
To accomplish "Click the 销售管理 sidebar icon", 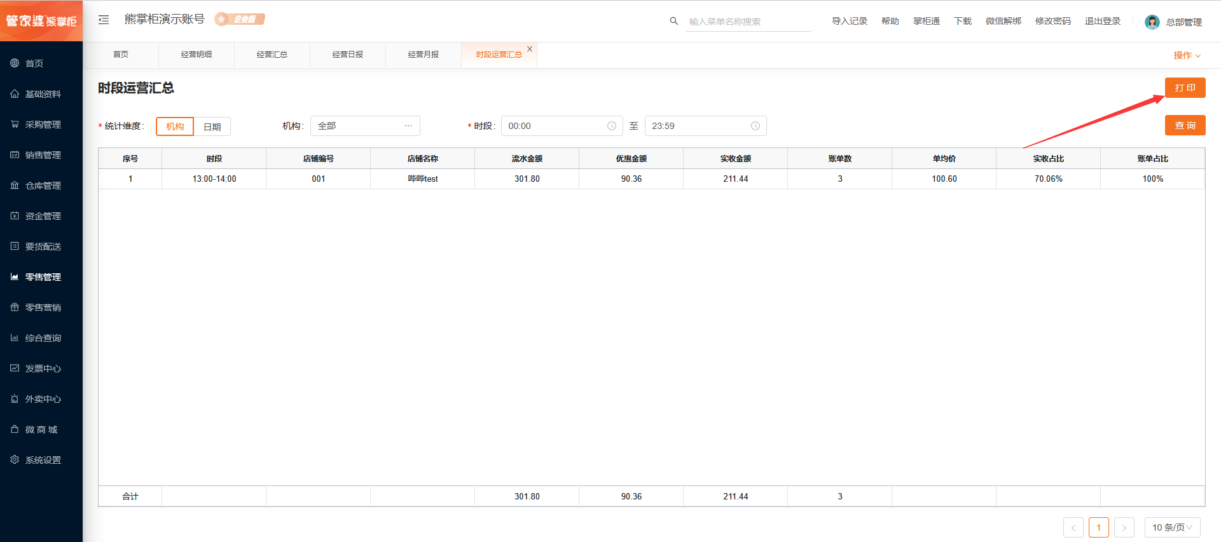I will tap(15, 154).
